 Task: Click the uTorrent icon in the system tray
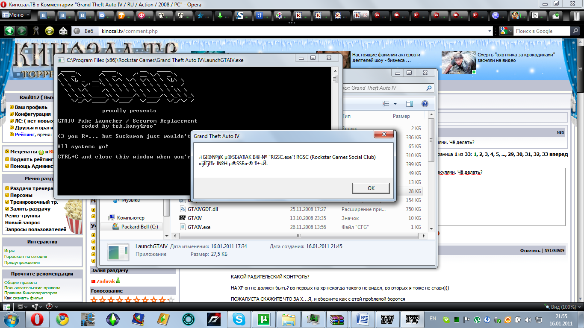477,319
